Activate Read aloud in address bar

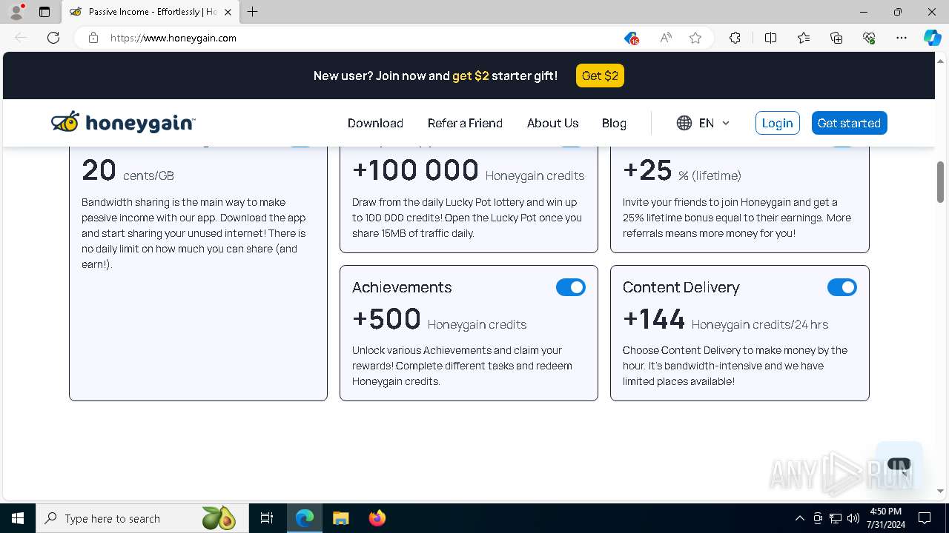666,38
